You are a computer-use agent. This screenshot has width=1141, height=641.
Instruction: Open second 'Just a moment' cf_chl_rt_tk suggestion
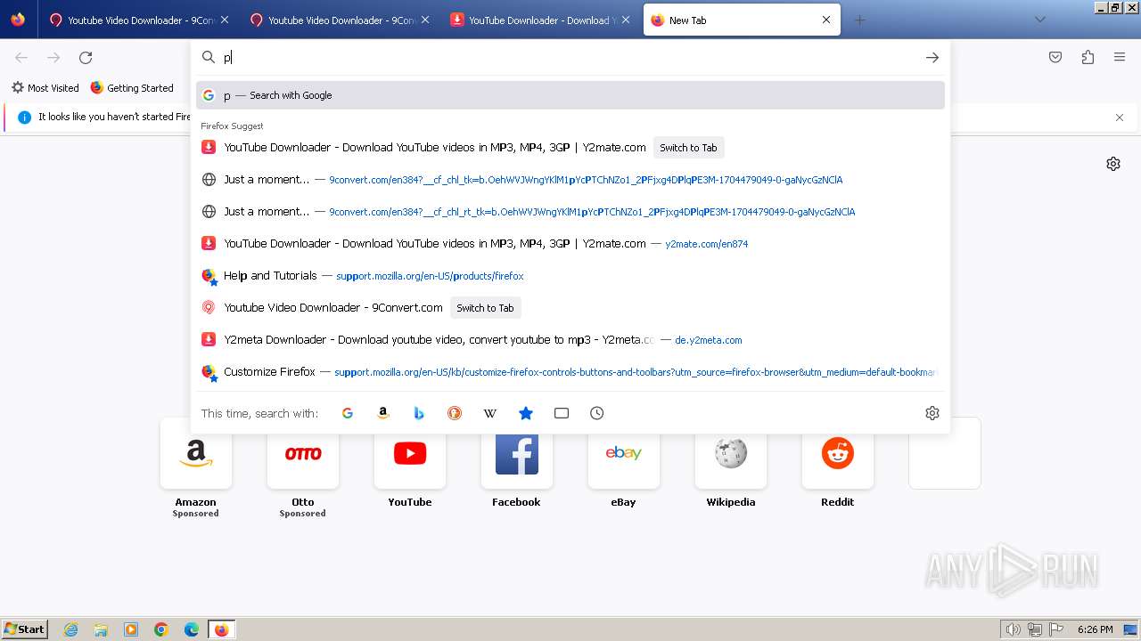pyautogui.click(x=570, y=212)
